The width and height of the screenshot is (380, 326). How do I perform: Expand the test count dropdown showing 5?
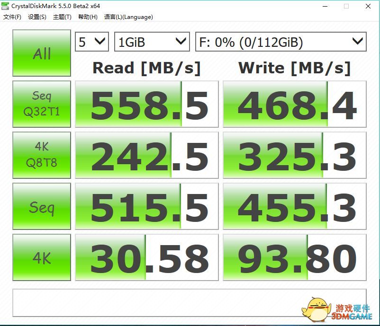pyautogui.click(x=92, y=42)
